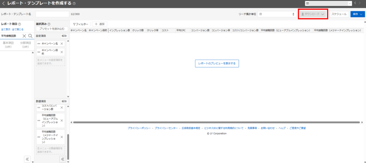Image resolution: width=366 pixels, height=163 pixels.
Task: Remove キャンペーン目的 from selected items
Action: (61, 52)
